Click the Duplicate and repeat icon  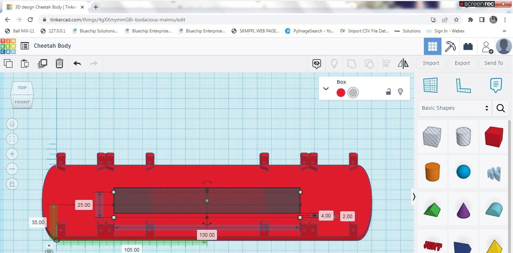(x=42, y=63)
